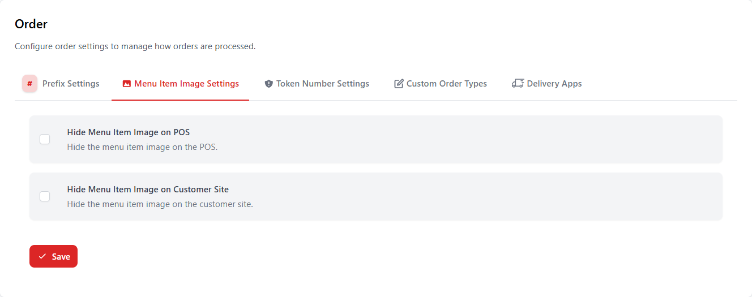Click the pencil-edit icon beside Custom Order Types
752x297 pixels.
click(399, 84)
